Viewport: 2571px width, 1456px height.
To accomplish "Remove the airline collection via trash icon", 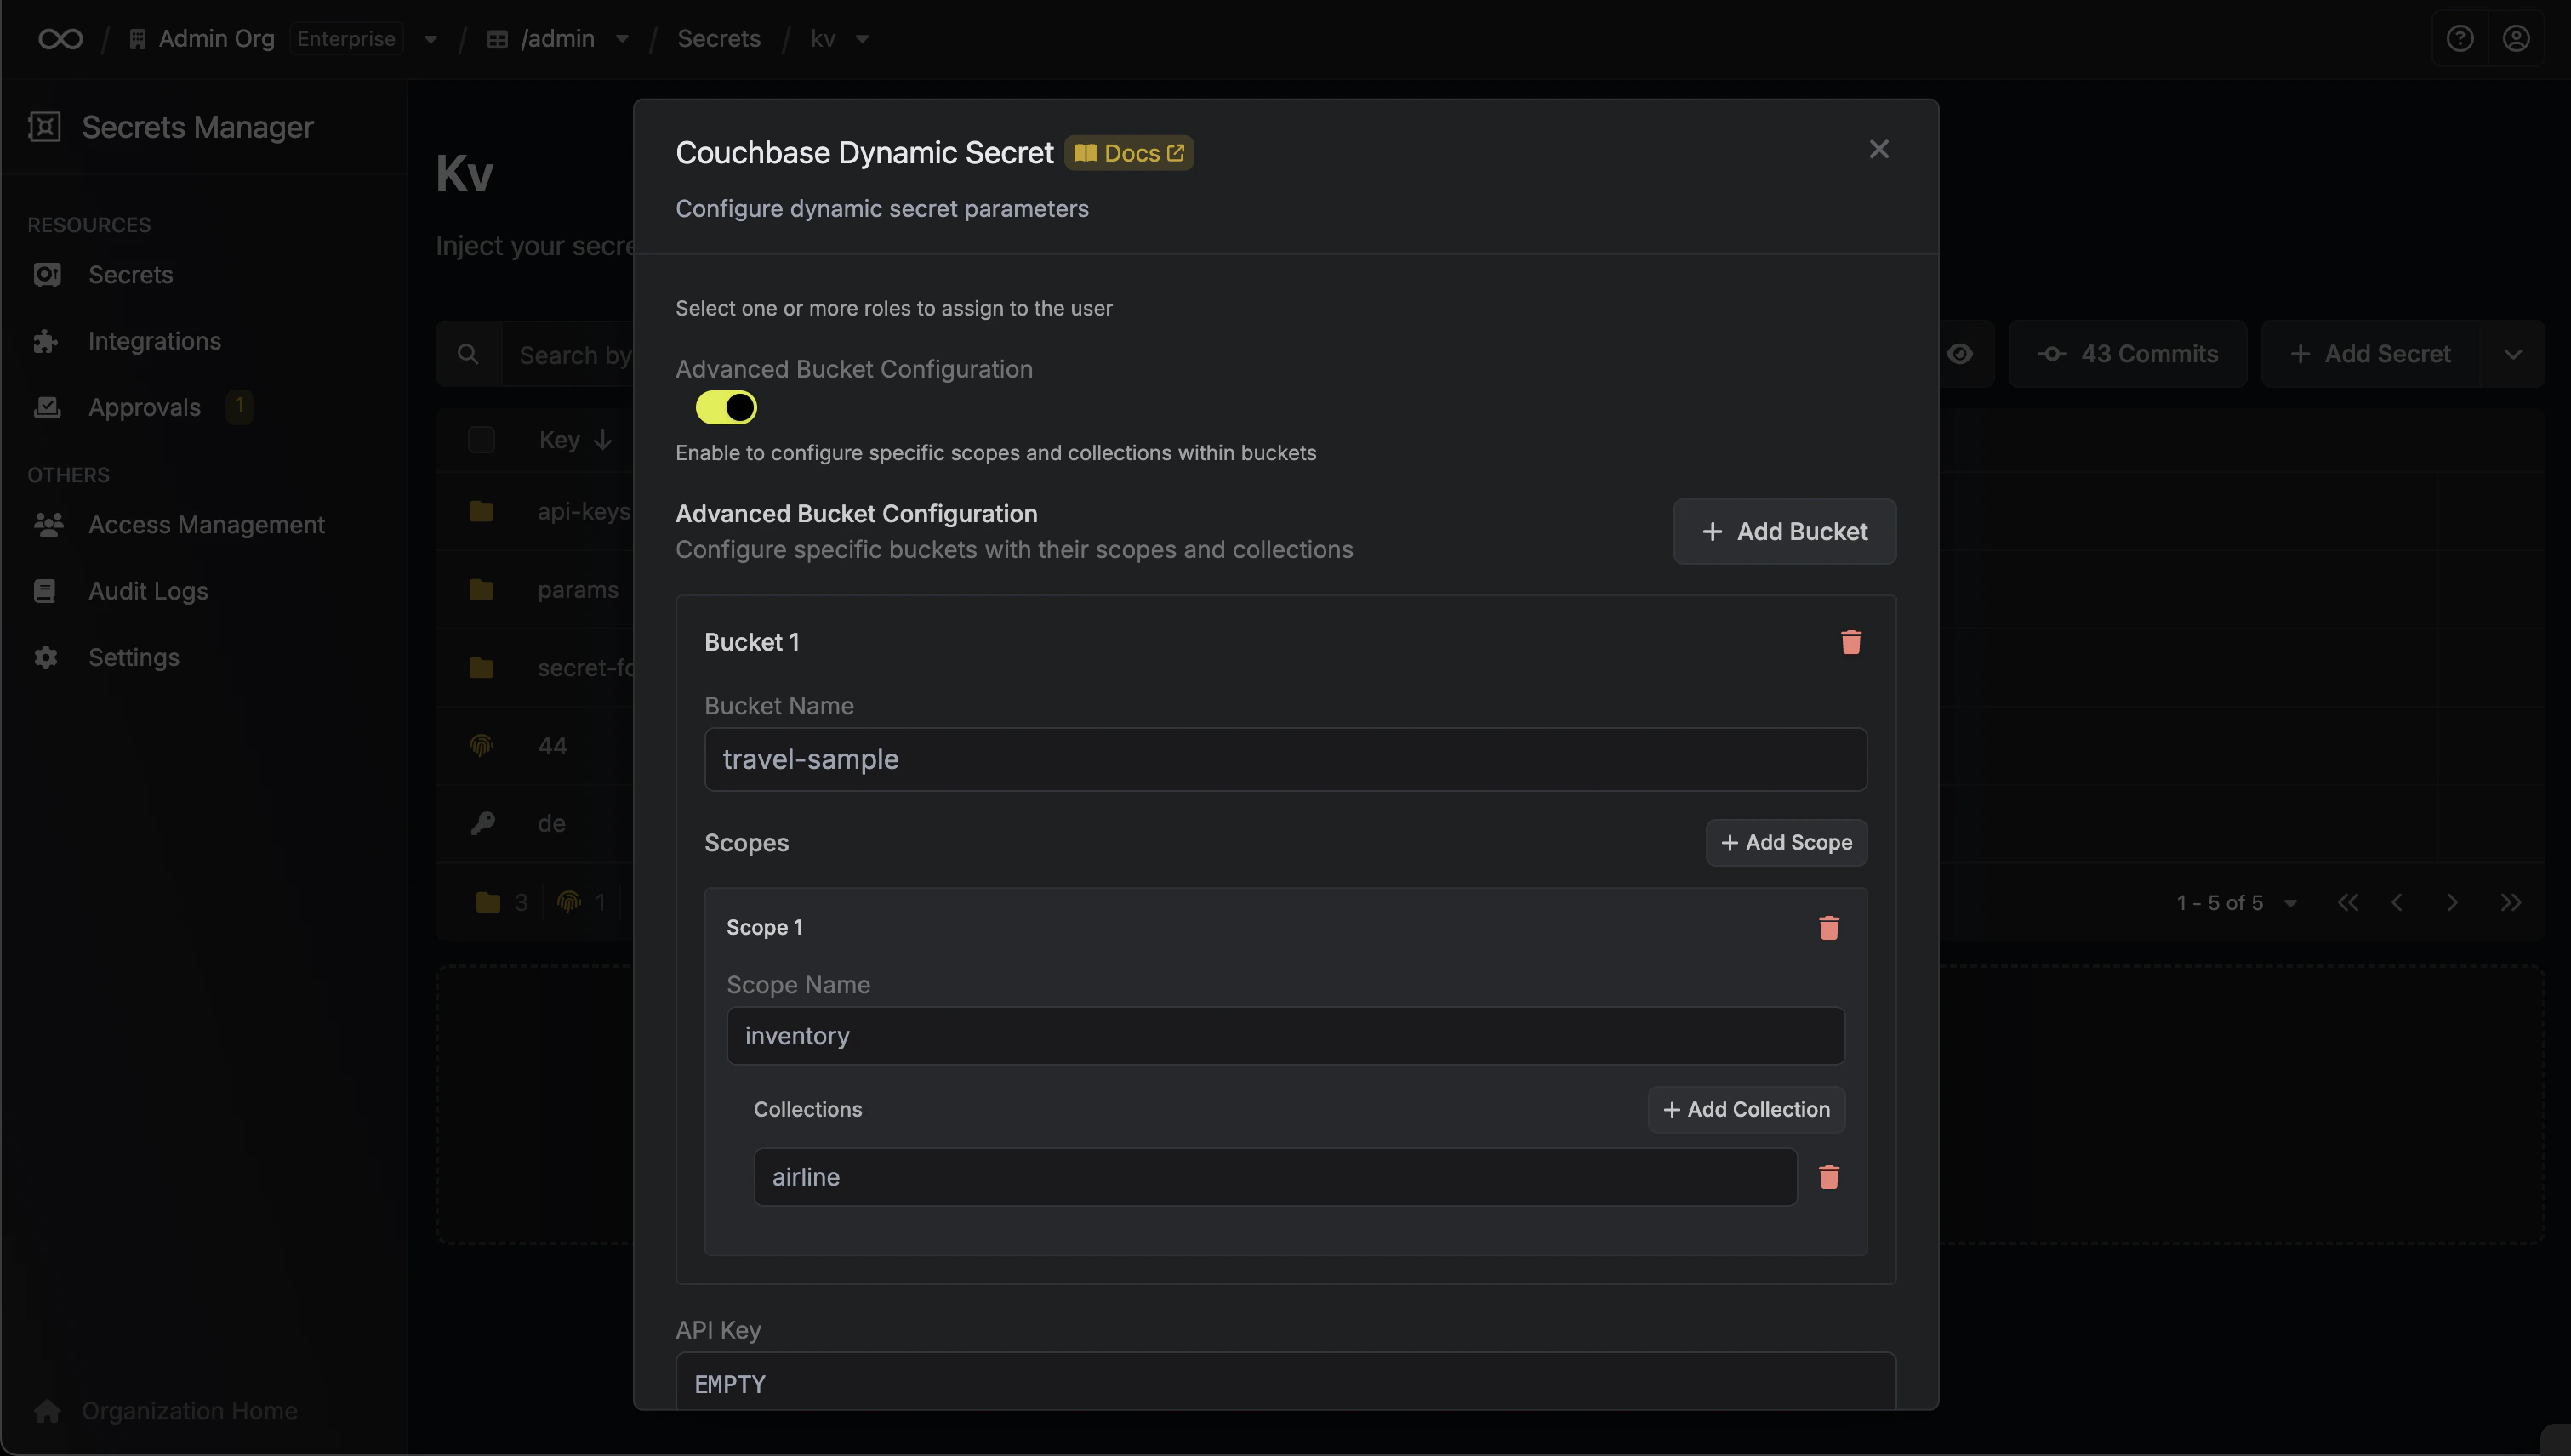I will (x=1829, y=1177).
